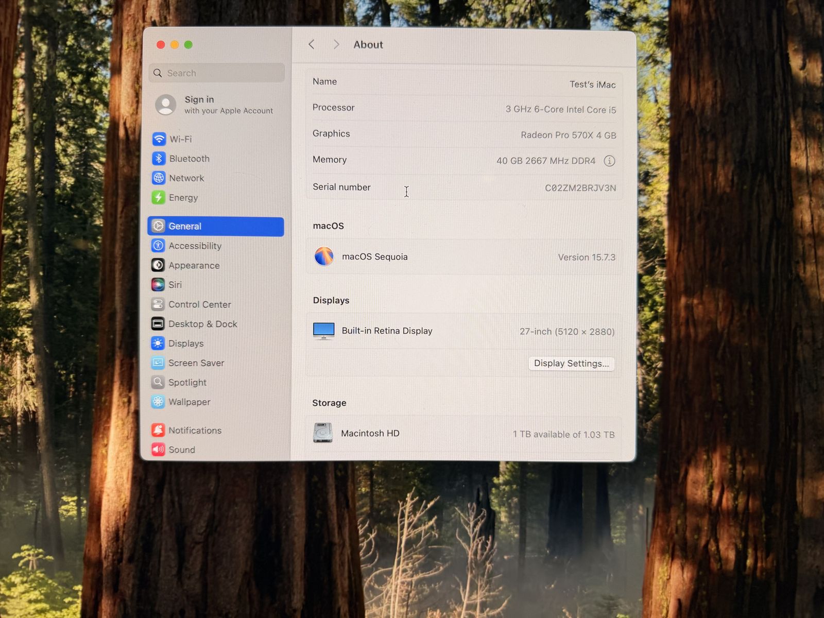Screen dimensions: 824x618
Task: Switch to the Wallpaper pane
Action: click(x=189, y=402)
